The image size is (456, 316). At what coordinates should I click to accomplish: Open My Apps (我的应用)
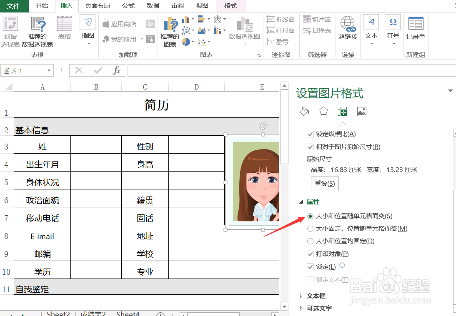point(120,39)
